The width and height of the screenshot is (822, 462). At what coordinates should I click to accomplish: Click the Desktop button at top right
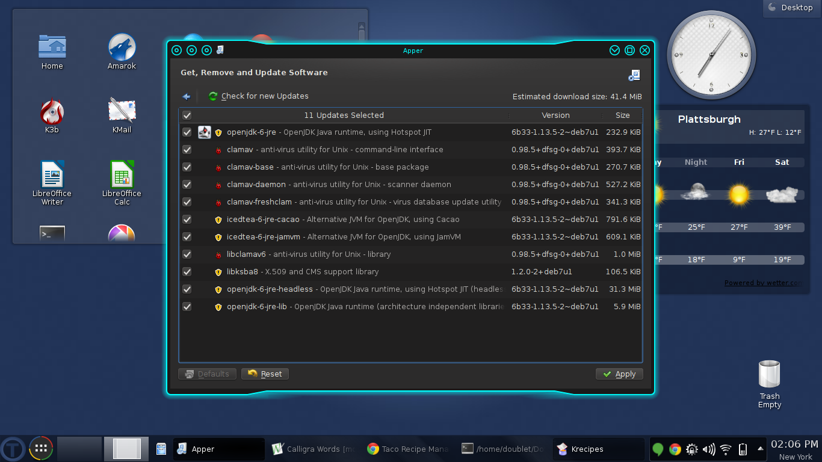pos(791,8)
